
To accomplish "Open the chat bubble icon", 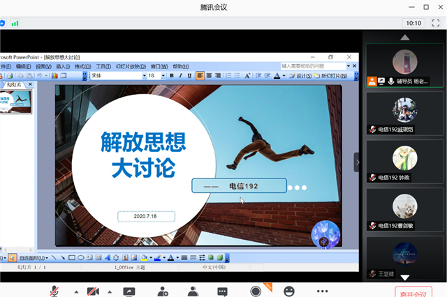I will tap(222, 291).
